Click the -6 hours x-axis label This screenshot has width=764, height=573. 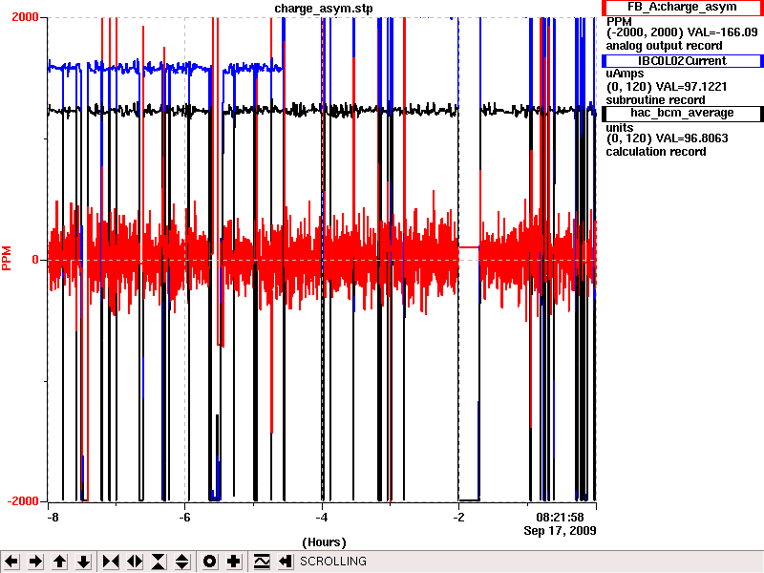point(184,518)
